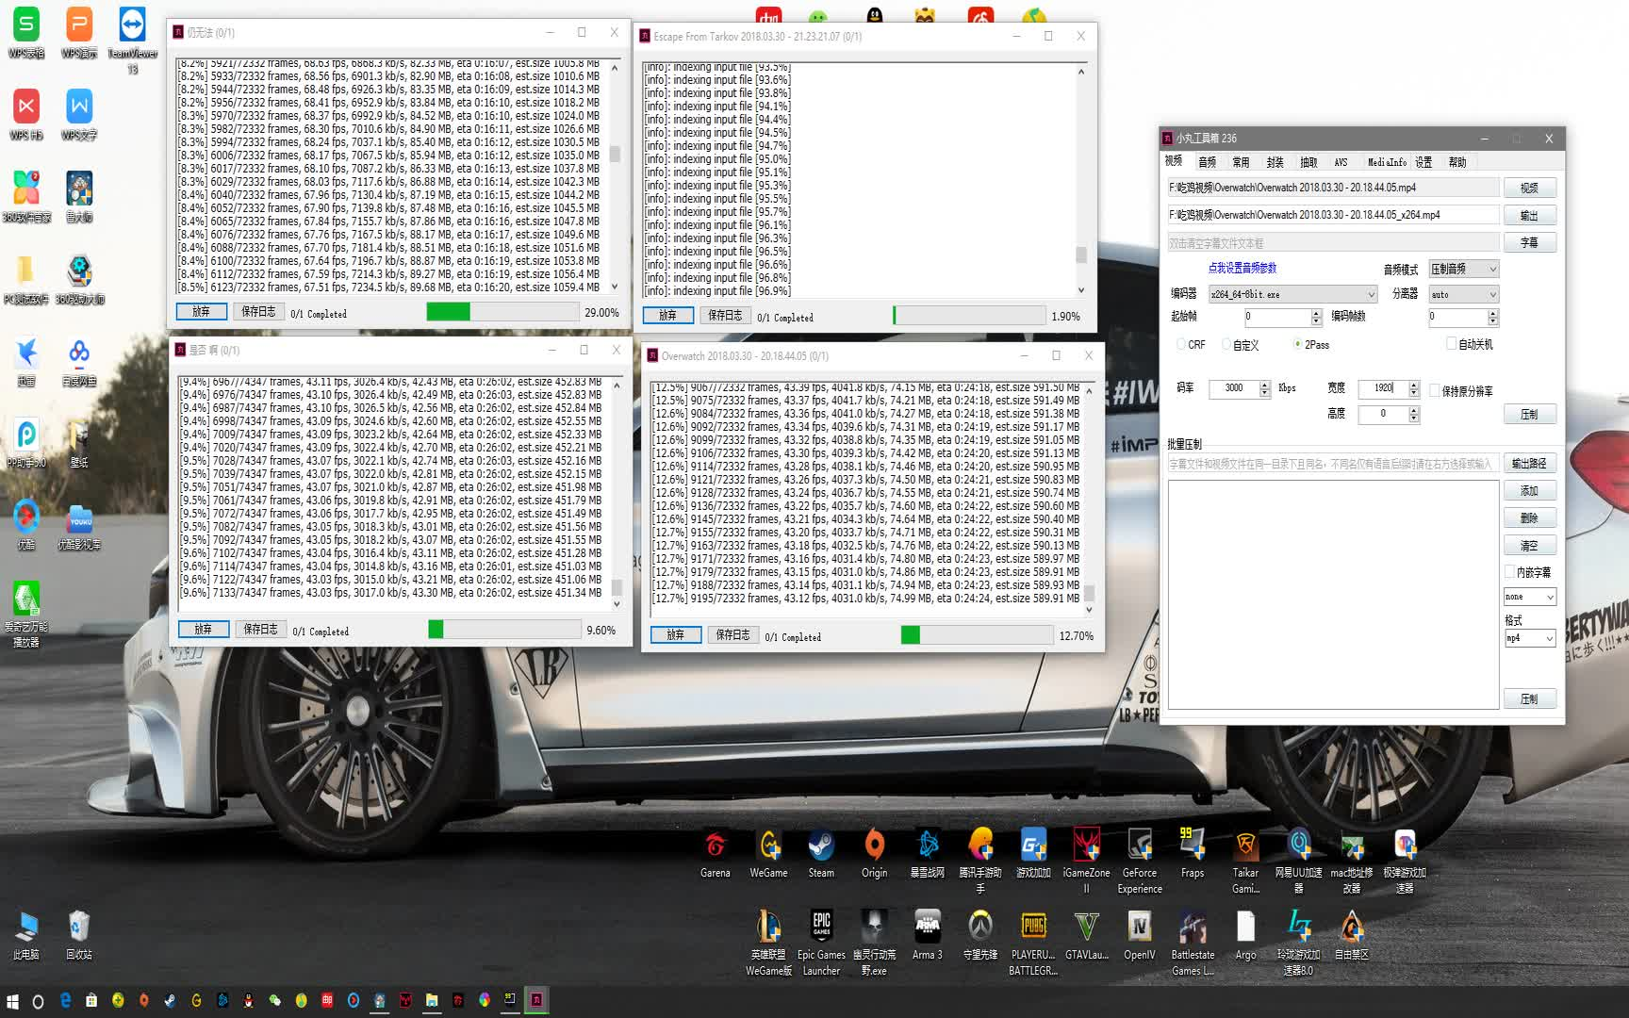Viewport: 1629px width, 1018px height.
Task: Open 抽取 tab
Action: click(1309, 162)
